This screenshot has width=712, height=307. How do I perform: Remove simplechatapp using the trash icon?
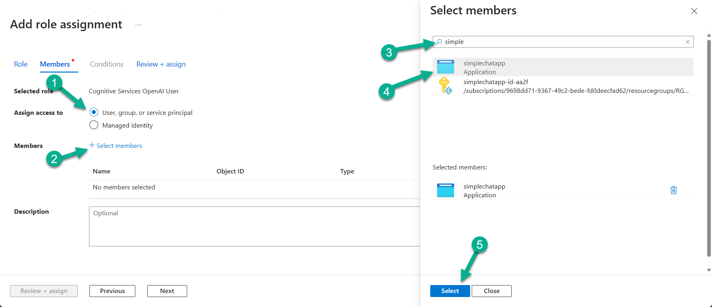click(x=674, y=190)
